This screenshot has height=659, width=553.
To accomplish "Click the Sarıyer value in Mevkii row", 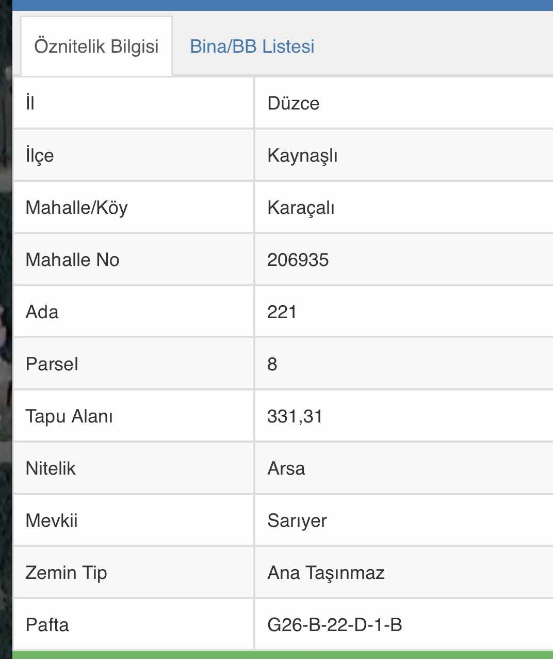I will coord(297,521).
